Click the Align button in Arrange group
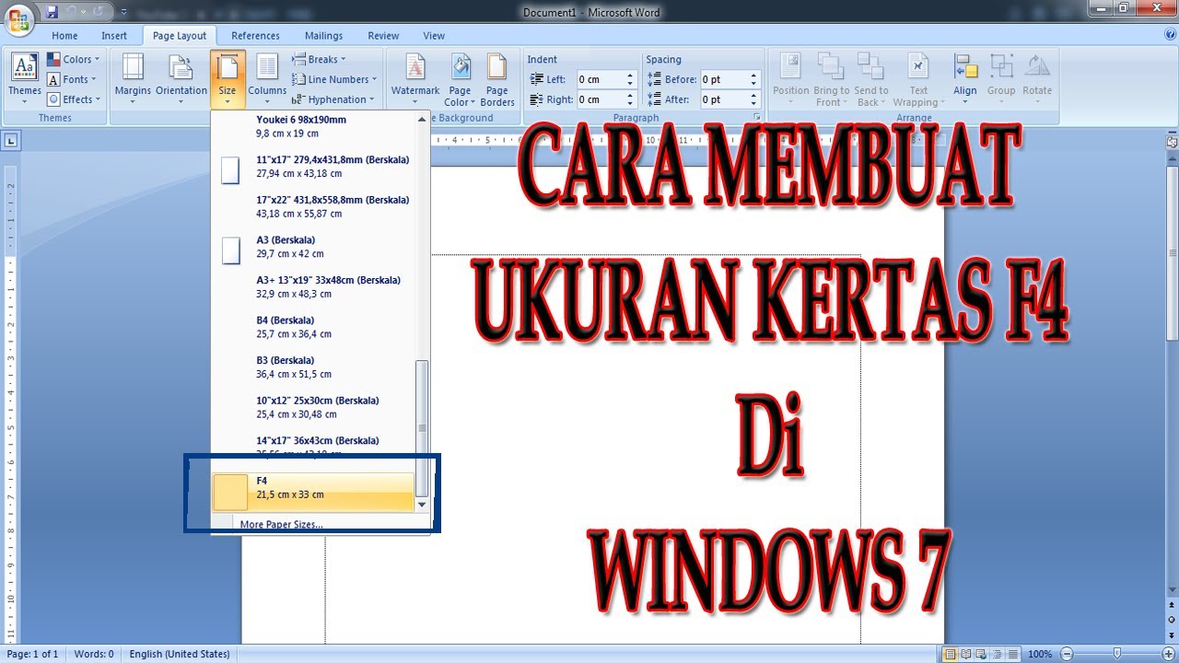 click(965, 79)
